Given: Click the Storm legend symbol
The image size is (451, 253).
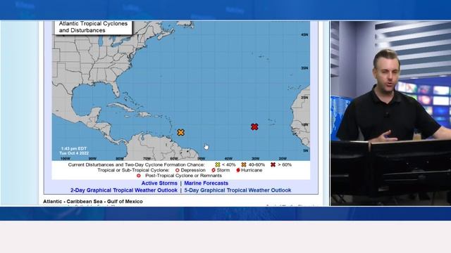Looking at the screenshot, I should [x=214, y=170].
